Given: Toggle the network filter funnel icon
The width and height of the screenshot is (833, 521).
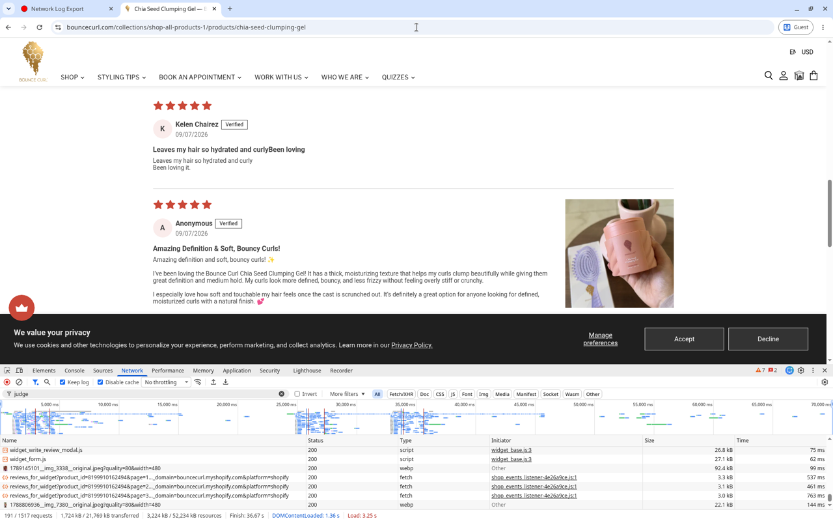Looking at the screenshot, I should (35, 382).
